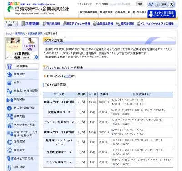Open the 研修・セミナー・人材育成 icon

coord(10,134)
